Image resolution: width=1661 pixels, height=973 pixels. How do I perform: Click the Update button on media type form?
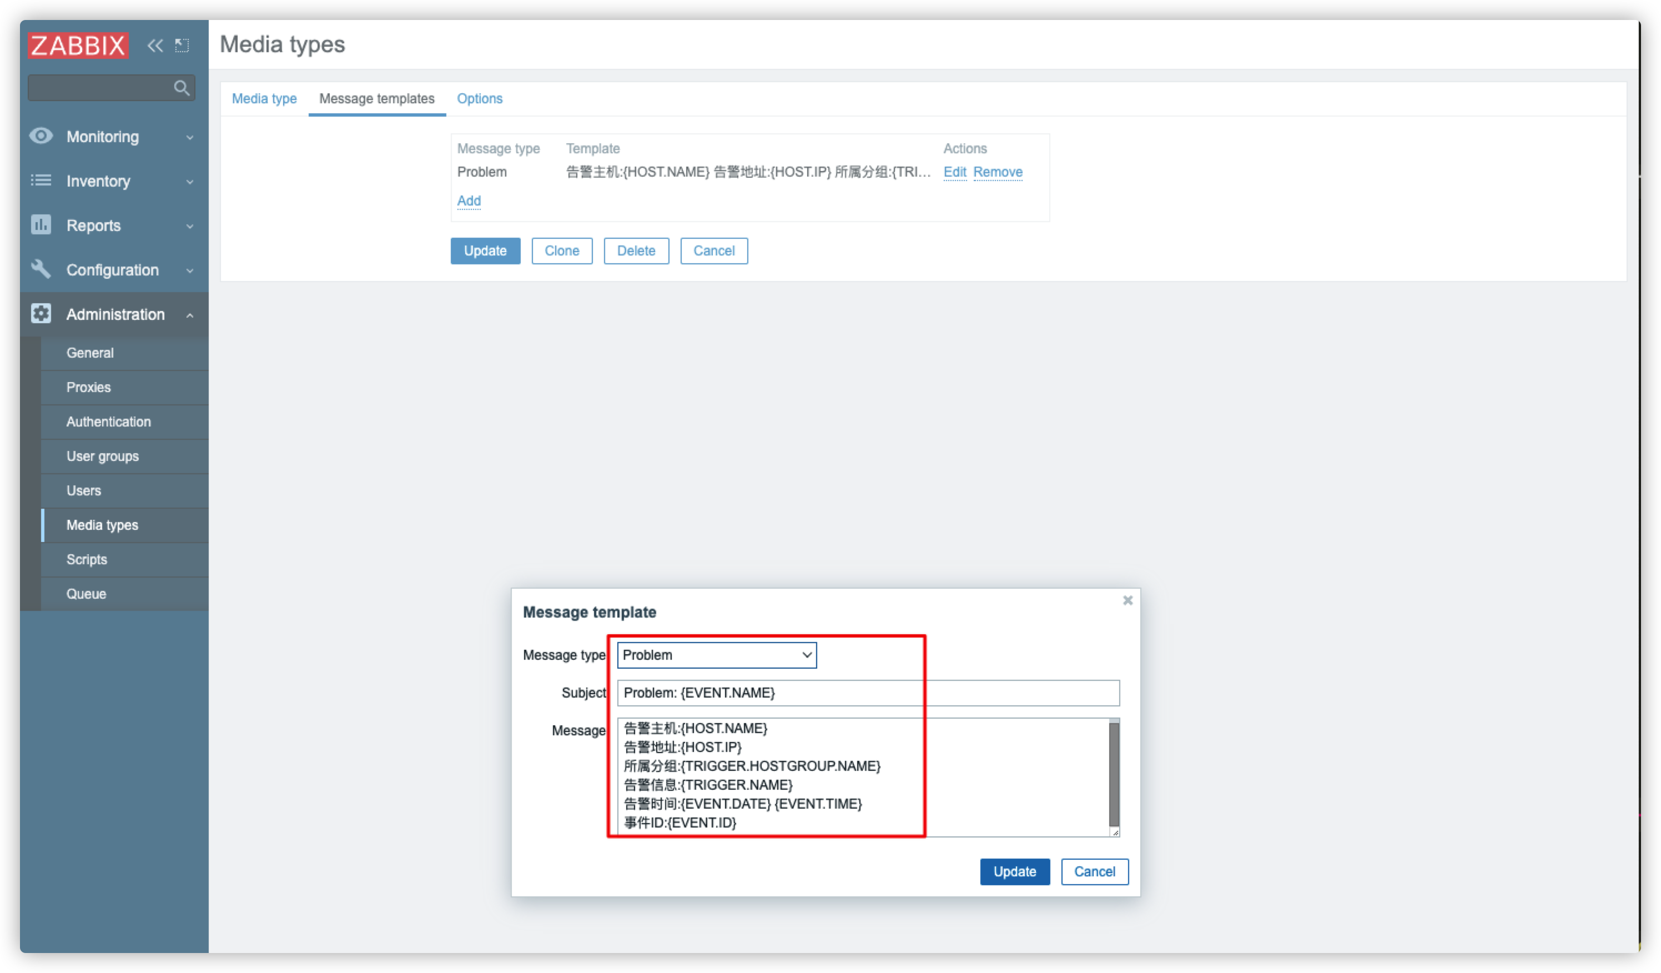pyautogui.click(x=485, y=250)
